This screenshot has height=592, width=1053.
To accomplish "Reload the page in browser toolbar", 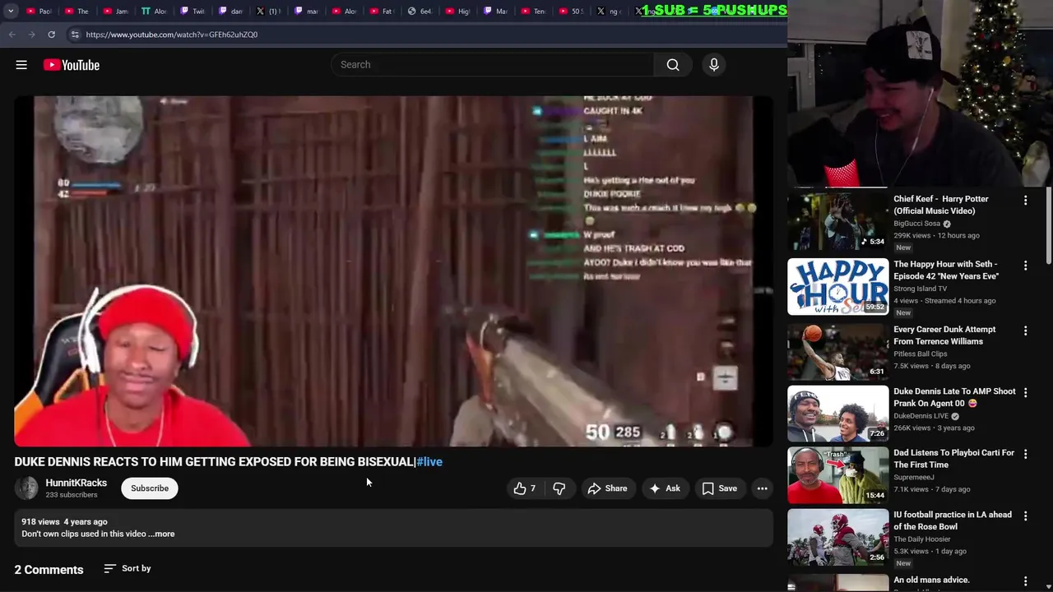I will click(51, 35).
